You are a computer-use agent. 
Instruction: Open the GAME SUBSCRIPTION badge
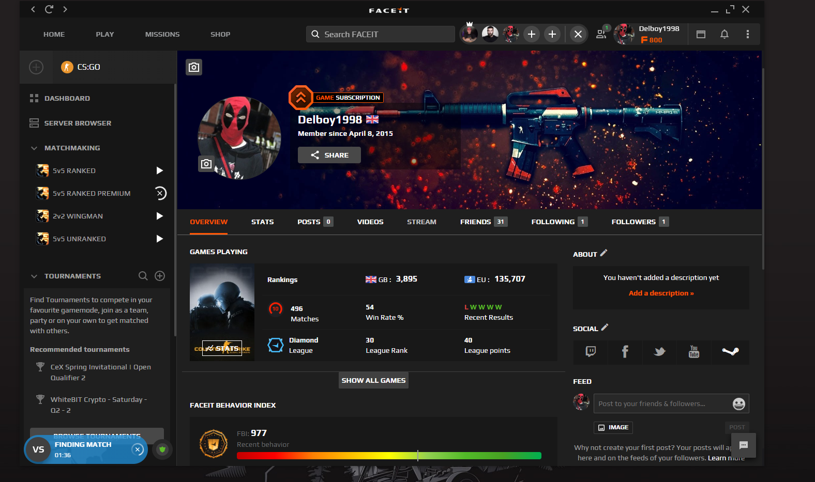(x=337, y=98)
